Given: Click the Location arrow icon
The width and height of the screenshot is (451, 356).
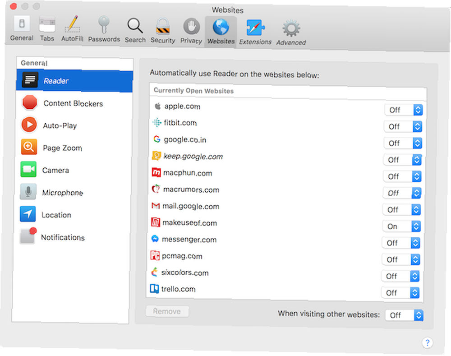Looking at the screenshot, I should [x=28, y=214].
